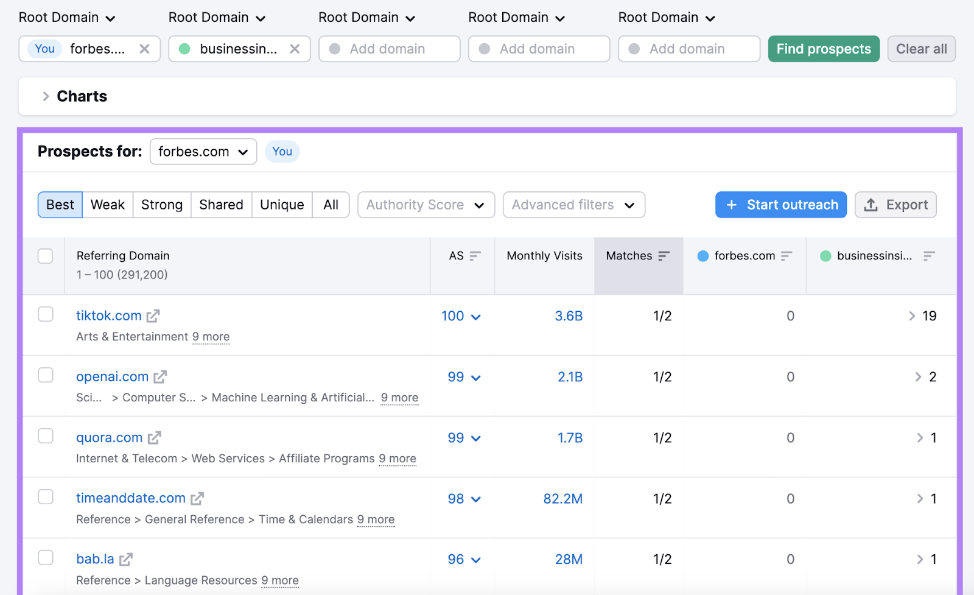
Task: Click the Find prospects button
Action: click(823, 49)
